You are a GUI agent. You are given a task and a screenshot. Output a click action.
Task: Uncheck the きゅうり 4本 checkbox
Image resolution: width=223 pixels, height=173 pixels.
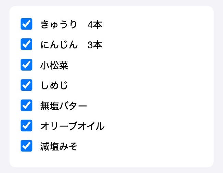26,24
